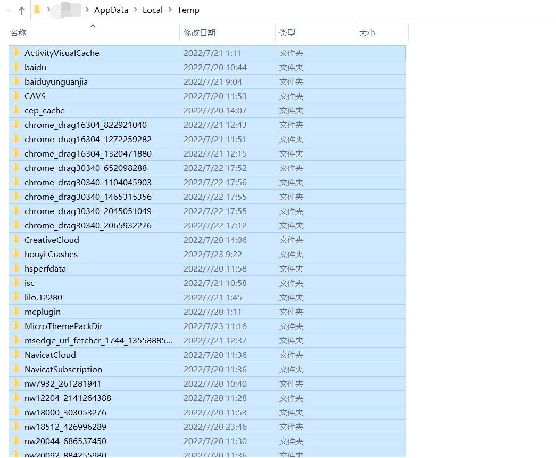
Task: Select the baiduyunguanjia folder name
Action: coord(56,82)
